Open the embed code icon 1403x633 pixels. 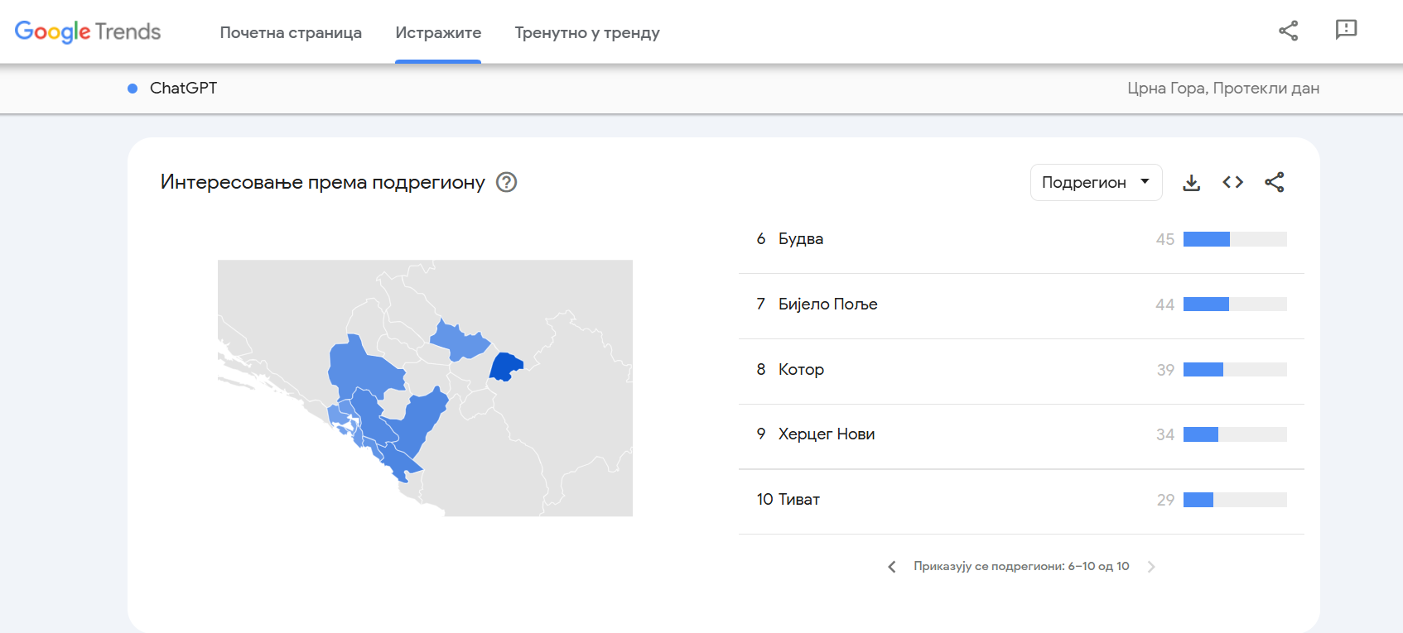(x=1232, y=182)
